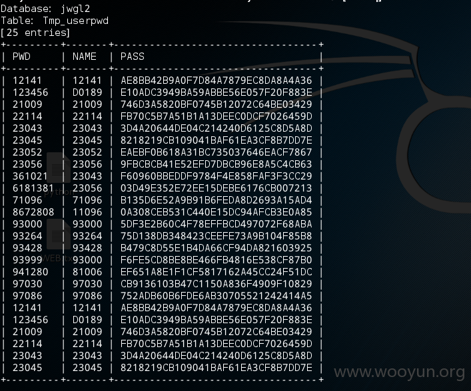Click the www.wooyun.org watermark
The width and height of the screenshot is (471, 391).
(400, 372)
